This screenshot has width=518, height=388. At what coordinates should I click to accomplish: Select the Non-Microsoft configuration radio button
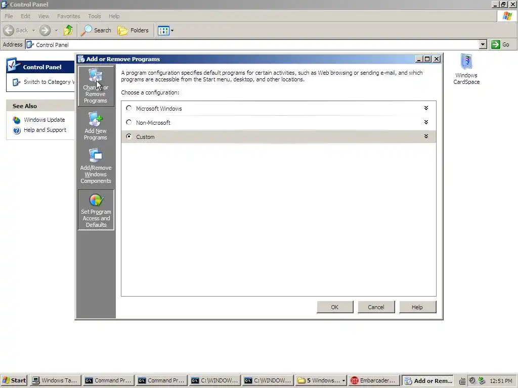(129, 122)
